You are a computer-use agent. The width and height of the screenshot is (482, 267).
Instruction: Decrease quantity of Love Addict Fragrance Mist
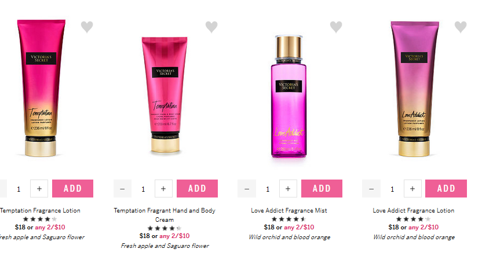point(247,189)
